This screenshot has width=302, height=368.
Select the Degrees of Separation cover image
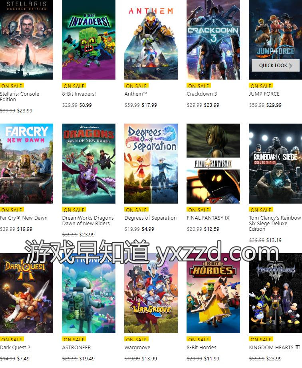click(x=151, y=164)
